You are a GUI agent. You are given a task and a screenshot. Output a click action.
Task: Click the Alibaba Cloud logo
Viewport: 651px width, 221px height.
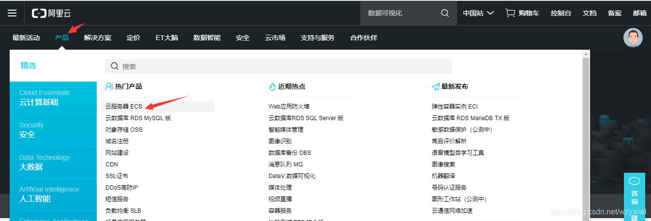point(51,13)
